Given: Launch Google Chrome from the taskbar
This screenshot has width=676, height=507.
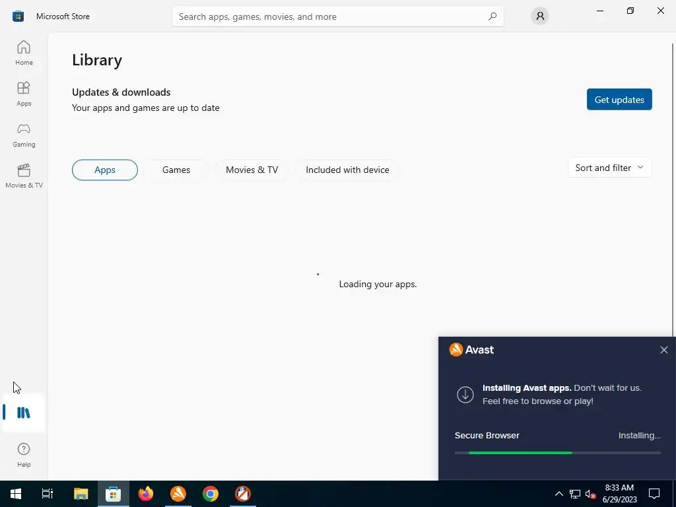Looking at the screenshot, I should 211,494.
